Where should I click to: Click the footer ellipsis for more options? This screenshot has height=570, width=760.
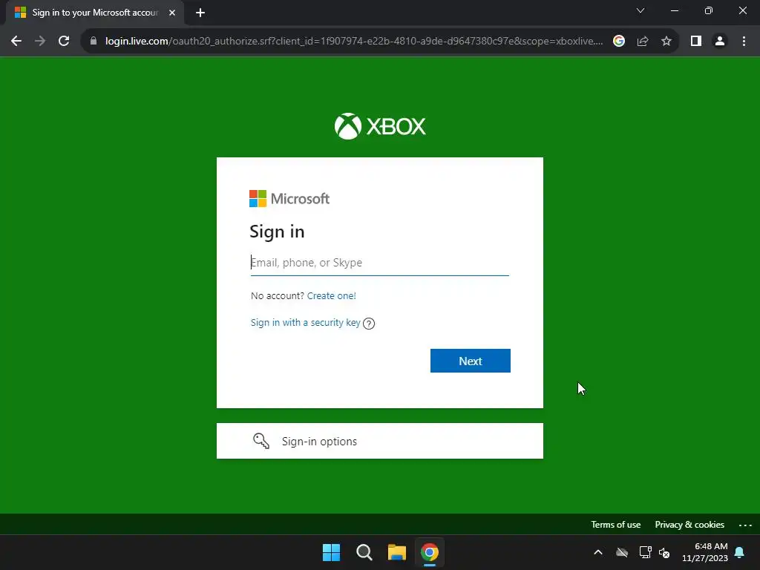(x=745, y=525)
